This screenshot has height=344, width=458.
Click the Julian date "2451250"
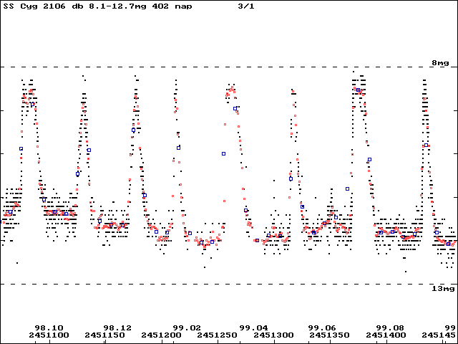coord(218,335)
